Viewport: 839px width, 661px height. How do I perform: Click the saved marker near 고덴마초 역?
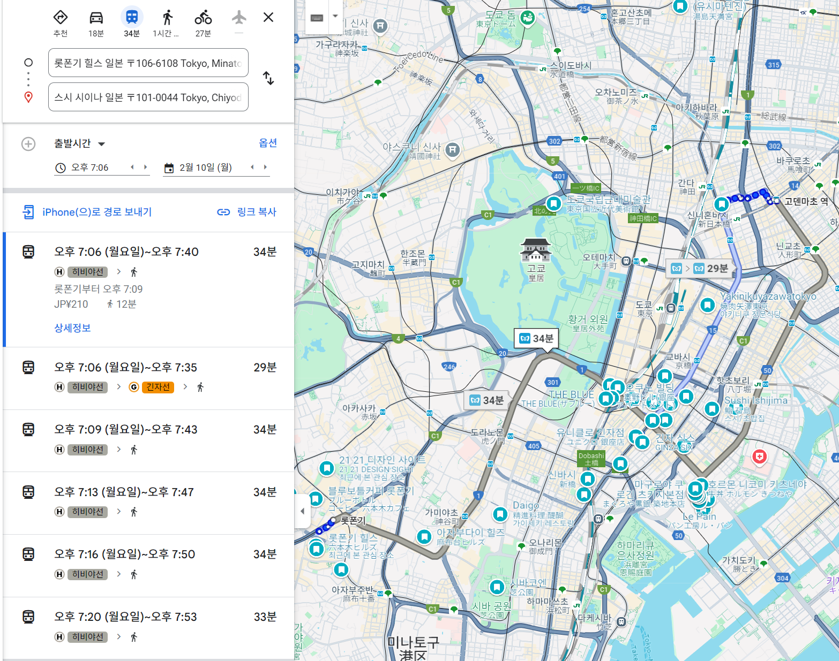(x=722, y=204)
